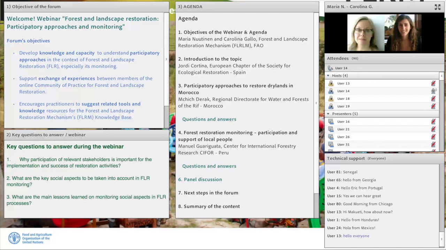Screen dimensions: 446x250
Task: Click the fullscreen icon on the video pod
Action: tap(438, 7)
